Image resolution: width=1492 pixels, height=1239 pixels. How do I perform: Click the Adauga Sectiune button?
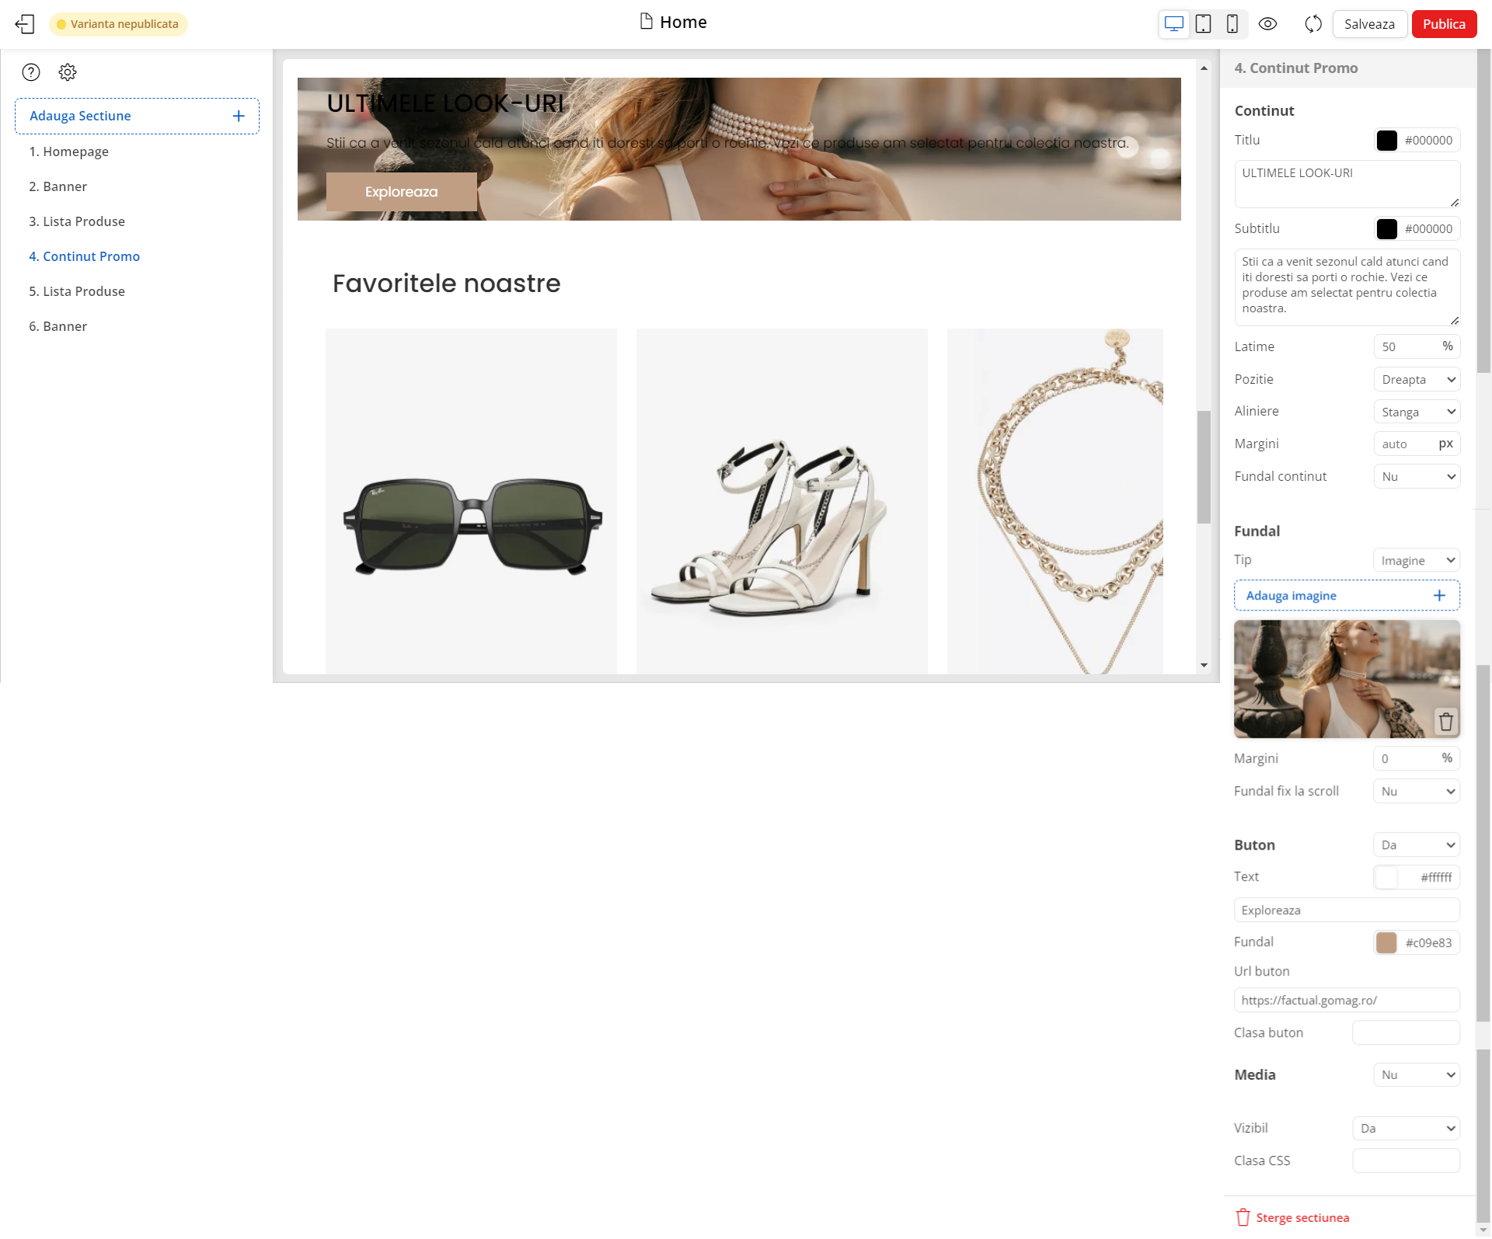click(x=137, y=116)
